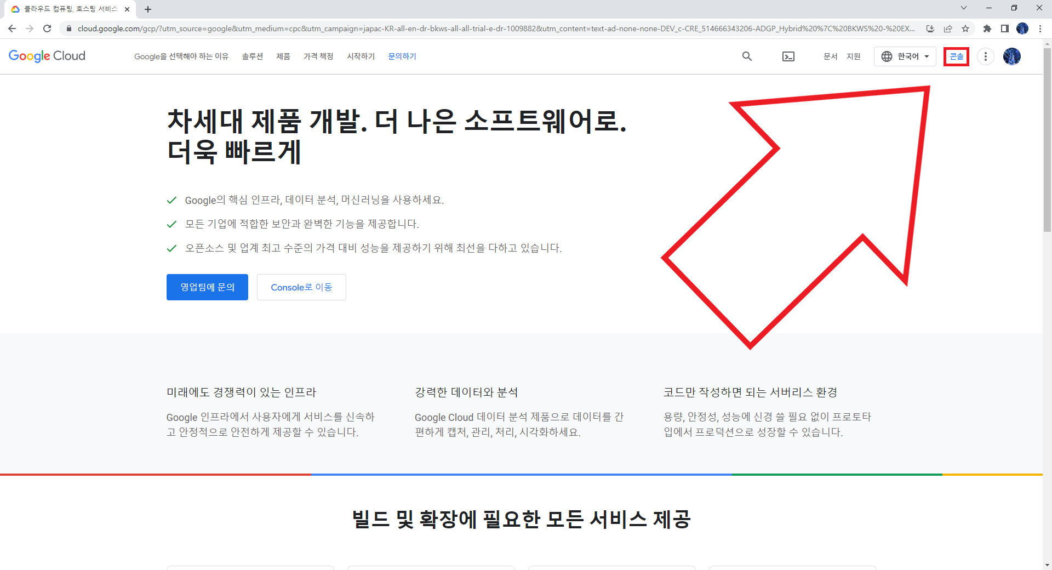This screenshot has width=1052, height=570.
Task: Open the Chrome profile avatar in the toolbar
Action: [1022, 29]
